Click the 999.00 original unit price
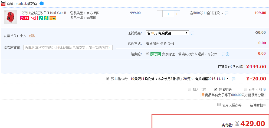 [135, 13]
